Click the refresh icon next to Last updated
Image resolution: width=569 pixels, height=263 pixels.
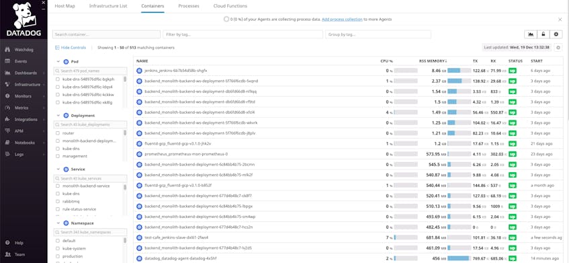pyautogui.click(x=559, y=48)
